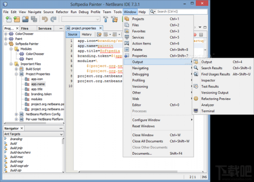Viewport: 254px width, 182px height.
Task: Close the project.properties editor tab
Action: 100,28
